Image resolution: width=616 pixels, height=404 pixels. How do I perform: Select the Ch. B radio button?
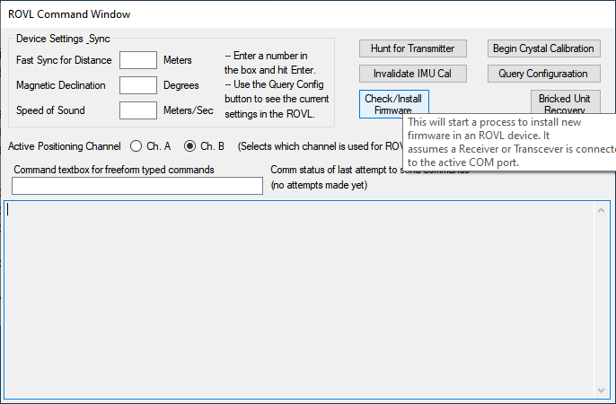coord(189,145)
